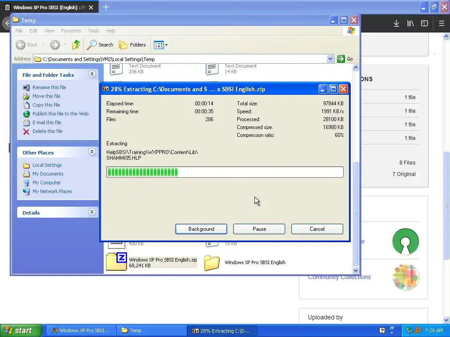The image size is (450, 337).
Task: Click the Forward navigation icon
Action: point(55,45)
